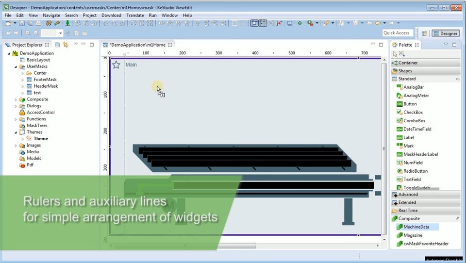Viewport: 466px width, 263px height.
Task: Click the Redo arrow icon
Action: click(x=16, y=33)
